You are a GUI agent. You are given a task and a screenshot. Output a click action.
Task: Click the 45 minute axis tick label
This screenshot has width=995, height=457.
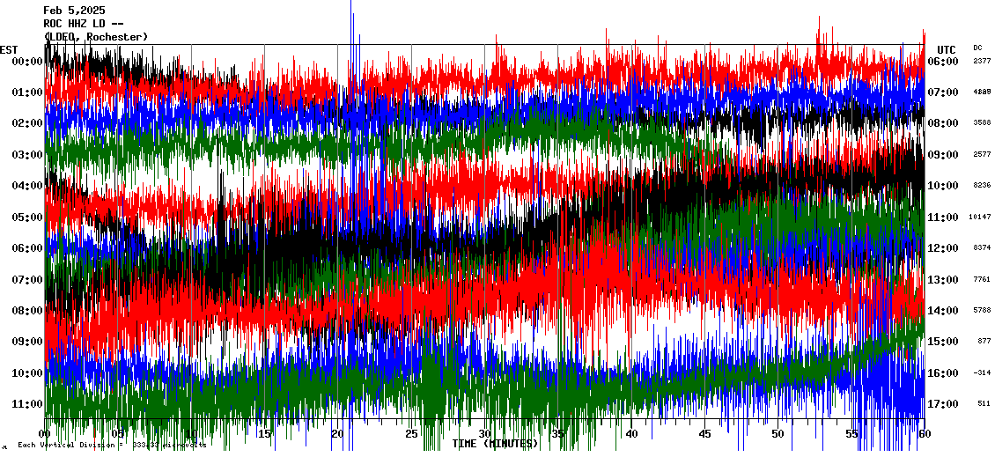[704, 434]
